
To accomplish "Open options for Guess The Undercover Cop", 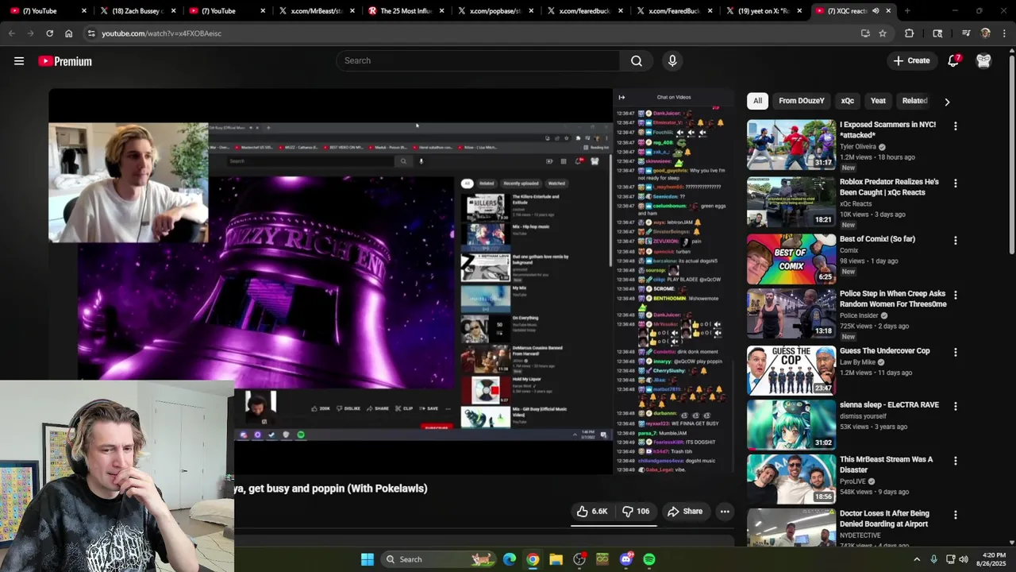I will (955, 352).
